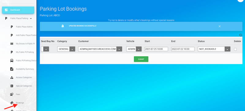Open the Bookings menu item
The width and height of the screenshot is (245, 111).
tap(20, 103)
